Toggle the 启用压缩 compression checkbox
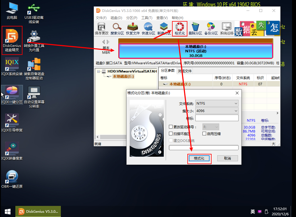Screen dimensions: 296x217 point(204,134)
